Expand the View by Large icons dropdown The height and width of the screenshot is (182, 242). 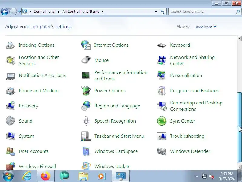click(205, 27)
